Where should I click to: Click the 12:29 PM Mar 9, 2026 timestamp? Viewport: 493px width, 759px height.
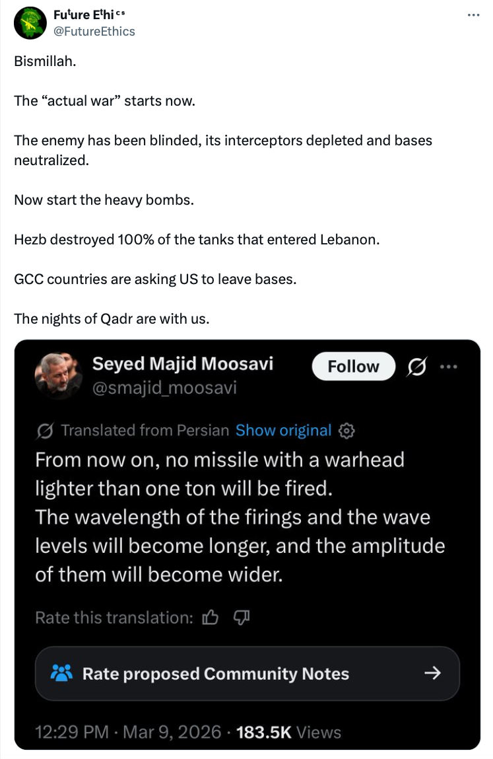[128, 732]
